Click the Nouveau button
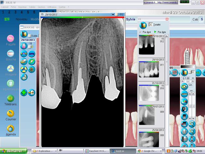This screenshot has height=154, width=205. [21, 20]
